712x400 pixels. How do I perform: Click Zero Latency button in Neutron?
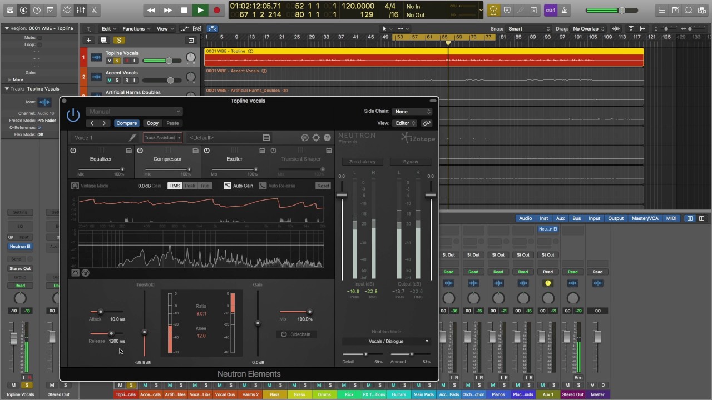362,162
